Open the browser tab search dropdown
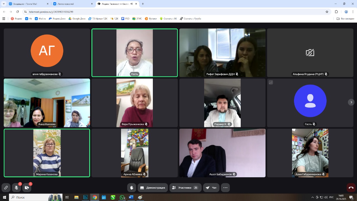 [x=4, y=4]
